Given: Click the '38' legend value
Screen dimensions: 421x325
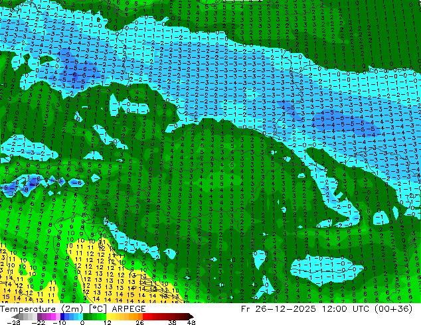Looking at the screenshot, I should [172, 322].
